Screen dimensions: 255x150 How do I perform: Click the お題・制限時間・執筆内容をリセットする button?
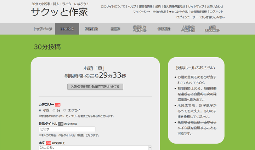pos(95,87)
